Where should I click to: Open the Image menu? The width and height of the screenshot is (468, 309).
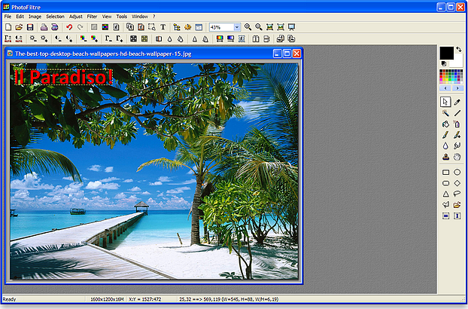(x=35, y=17)
